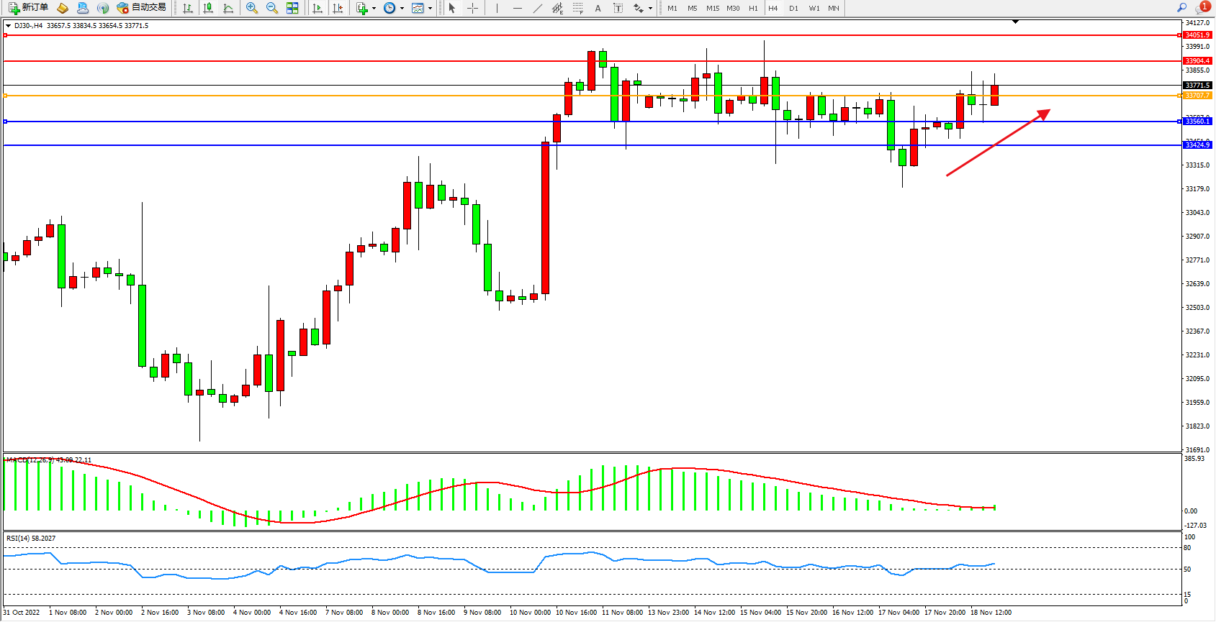
Task: Click the New Order (新订单) button
Action: (x=29, y=8)
